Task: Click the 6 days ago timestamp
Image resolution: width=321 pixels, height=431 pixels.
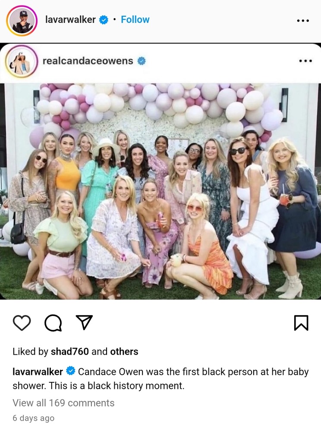Action: point(34,418)
